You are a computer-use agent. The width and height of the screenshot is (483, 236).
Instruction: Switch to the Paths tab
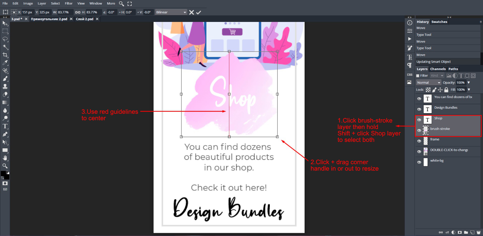click(x=453, y=69)
